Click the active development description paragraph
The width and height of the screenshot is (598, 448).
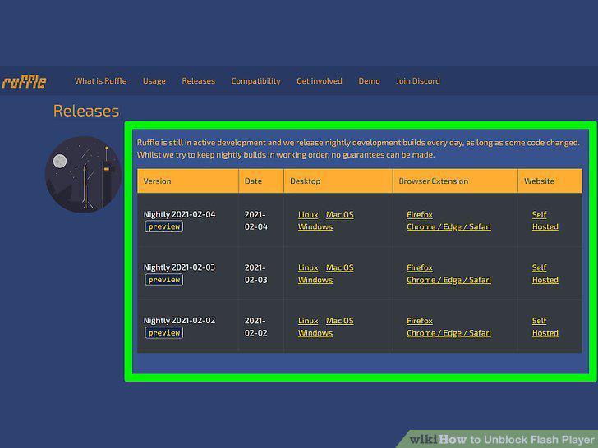358,149
